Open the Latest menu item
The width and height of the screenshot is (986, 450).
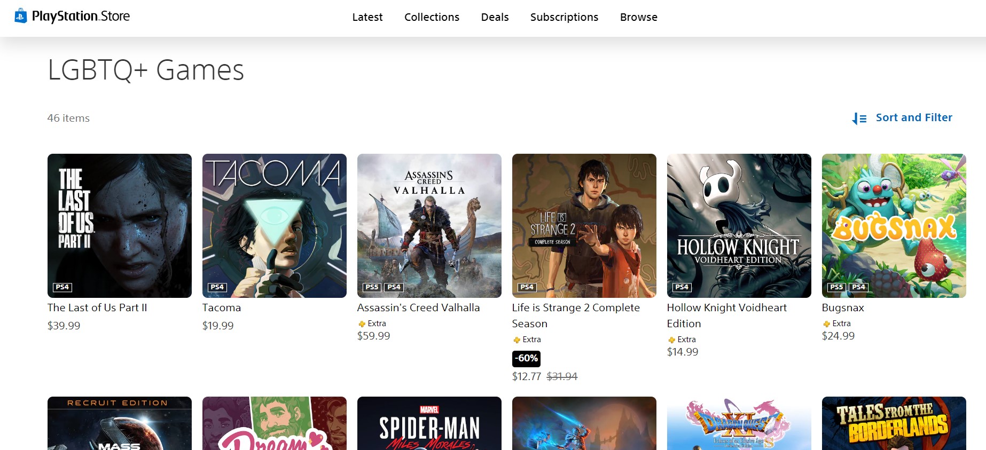[x=367, y=17]
